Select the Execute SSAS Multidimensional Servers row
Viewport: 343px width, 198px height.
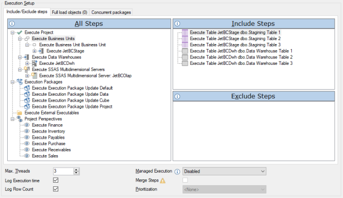tap(68, 69)
